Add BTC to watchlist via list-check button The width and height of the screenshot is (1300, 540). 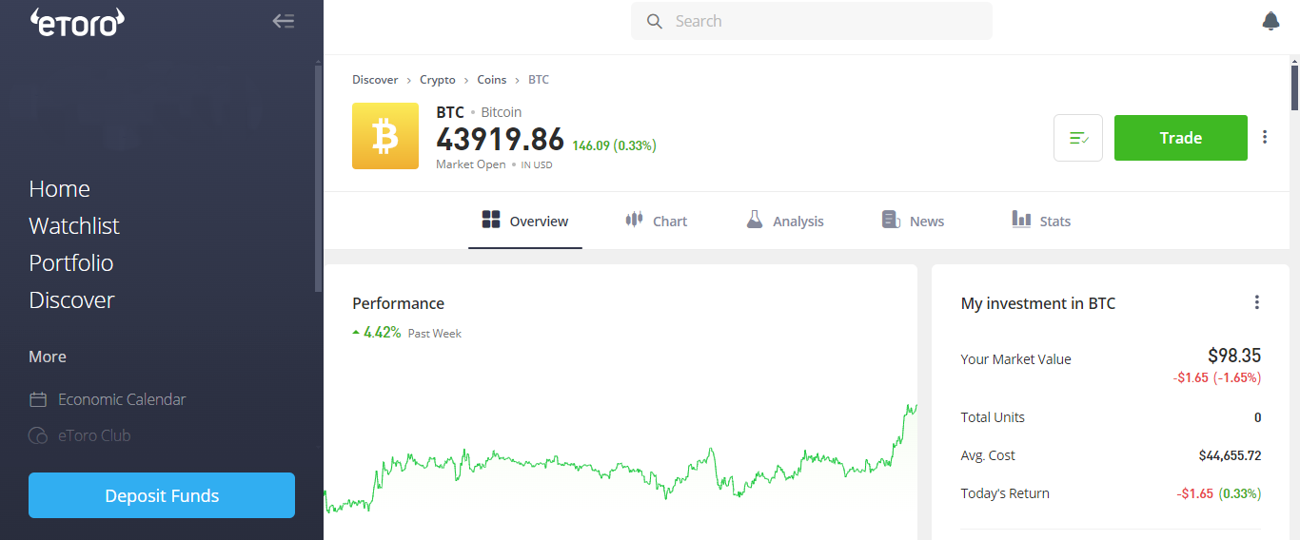[x=1078, y=138]
